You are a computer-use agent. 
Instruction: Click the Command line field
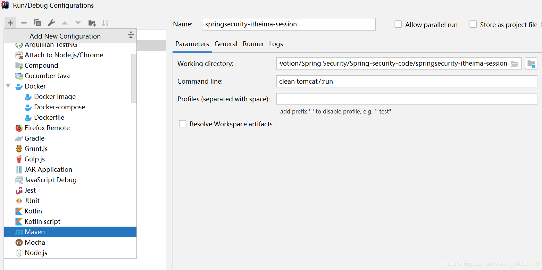[407, 82]
